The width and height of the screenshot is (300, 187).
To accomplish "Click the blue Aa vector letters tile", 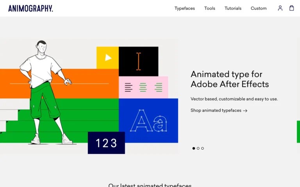I will tap(148, 121).
